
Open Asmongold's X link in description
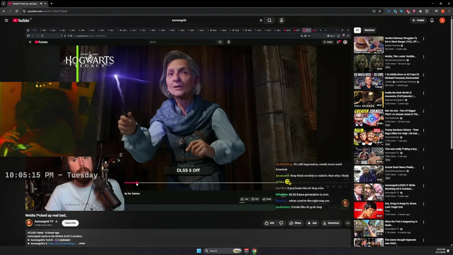click(62, 244)
